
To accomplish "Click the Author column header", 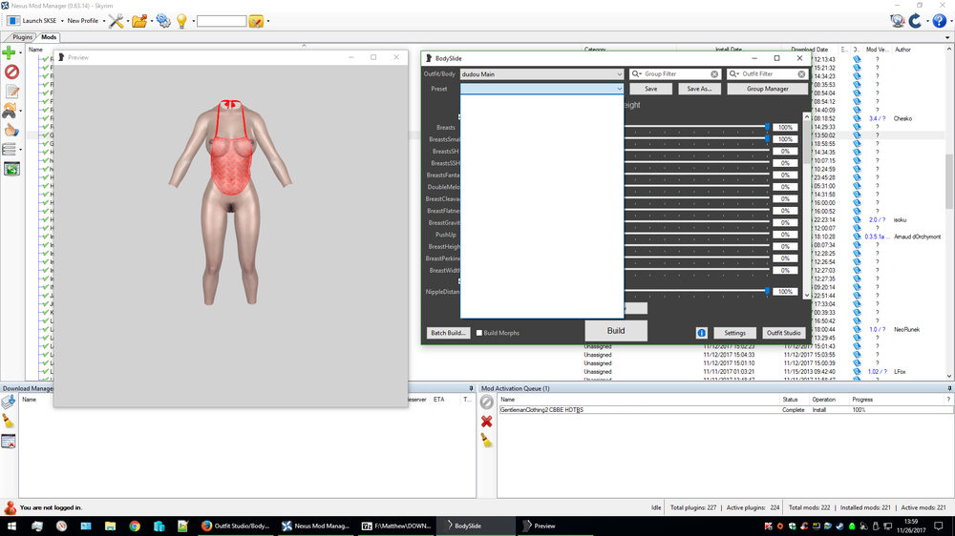I will point(902,50).
